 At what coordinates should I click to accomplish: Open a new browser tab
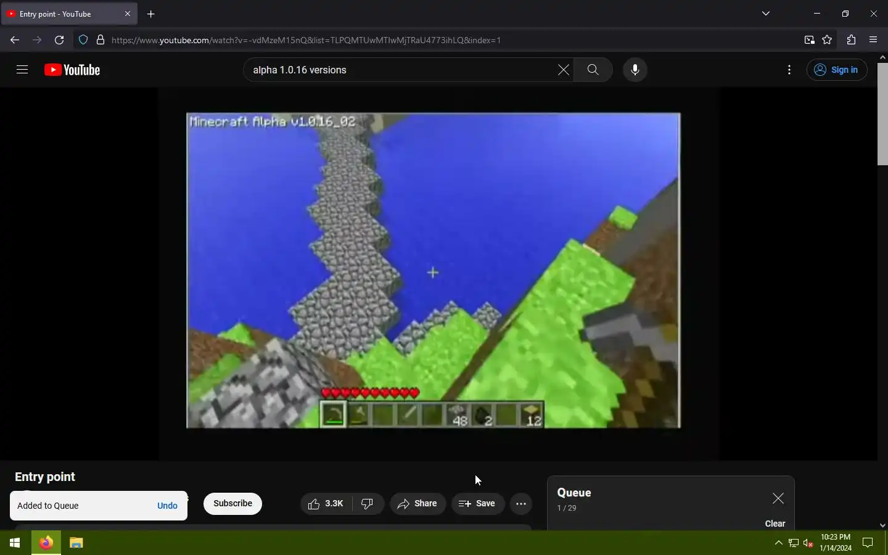[x=151, y=14]
